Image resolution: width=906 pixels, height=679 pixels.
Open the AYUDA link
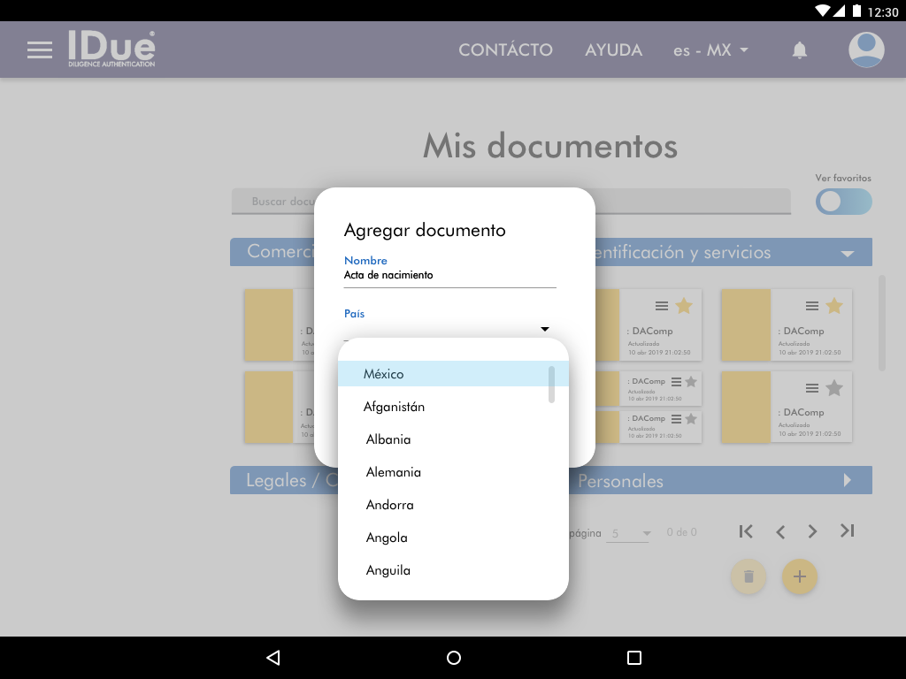tap(613, 50)
